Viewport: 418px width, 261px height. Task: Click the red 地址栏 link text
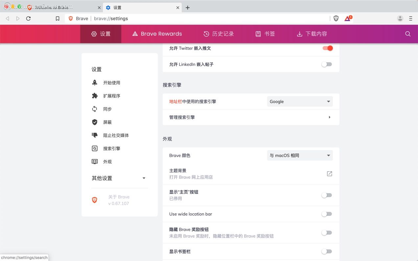point(175,101)
